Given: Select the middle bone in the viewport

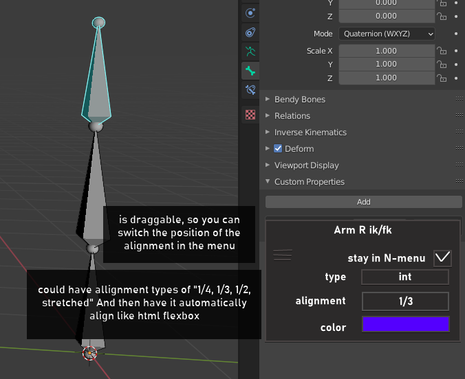Looking at the screenshot, I should coord(94,192).
